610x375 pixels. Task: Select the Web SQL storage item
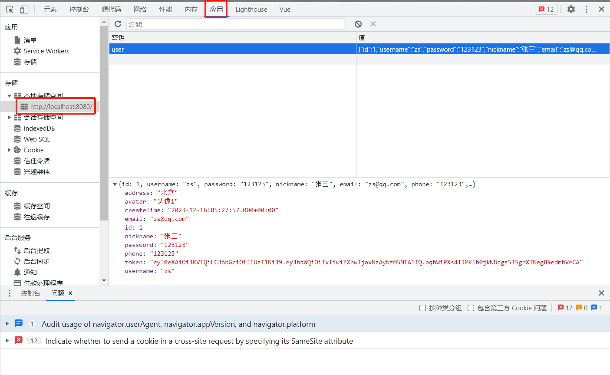click(35, 139)
